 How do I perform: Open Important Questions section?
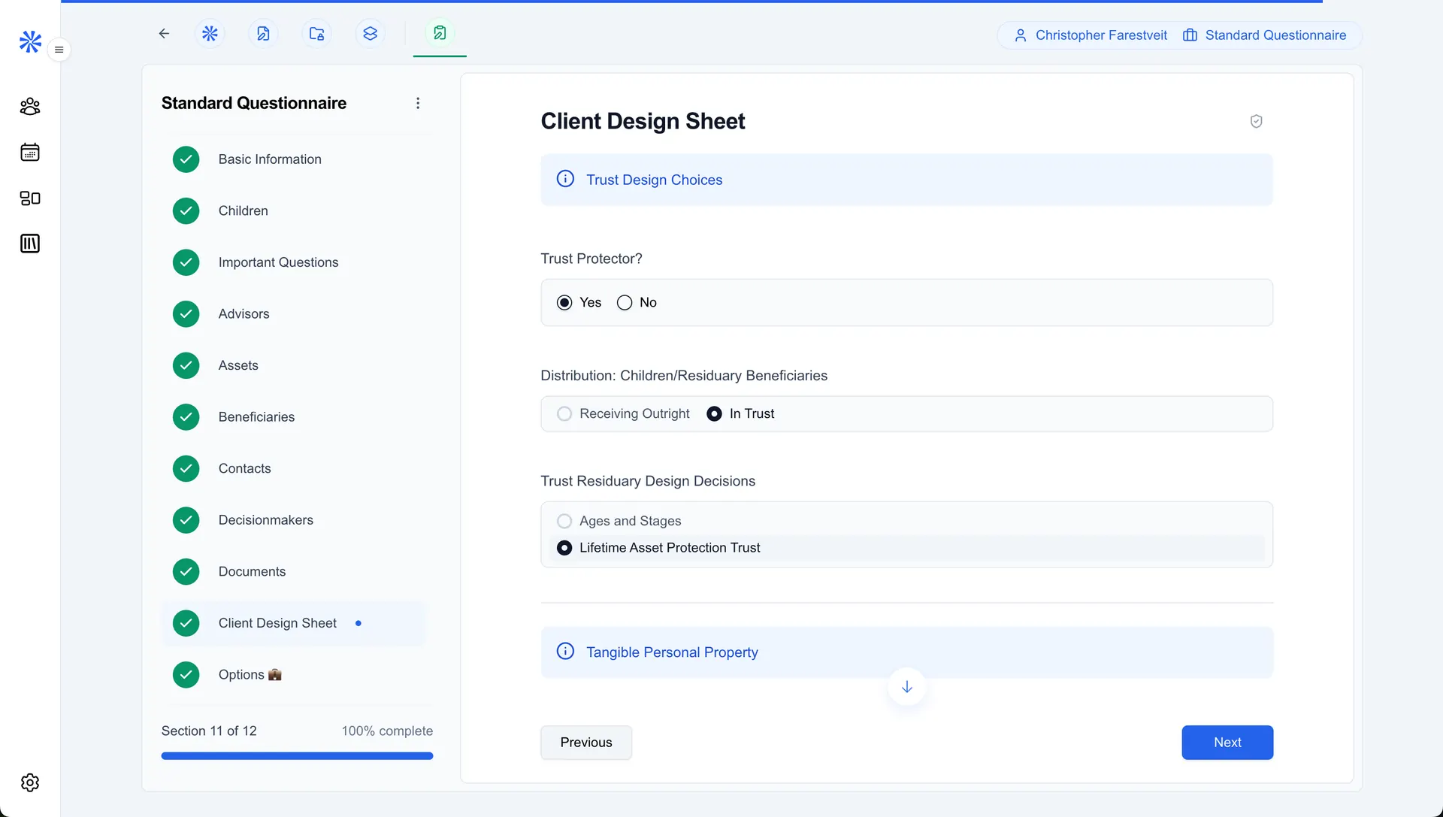[294, 262]
